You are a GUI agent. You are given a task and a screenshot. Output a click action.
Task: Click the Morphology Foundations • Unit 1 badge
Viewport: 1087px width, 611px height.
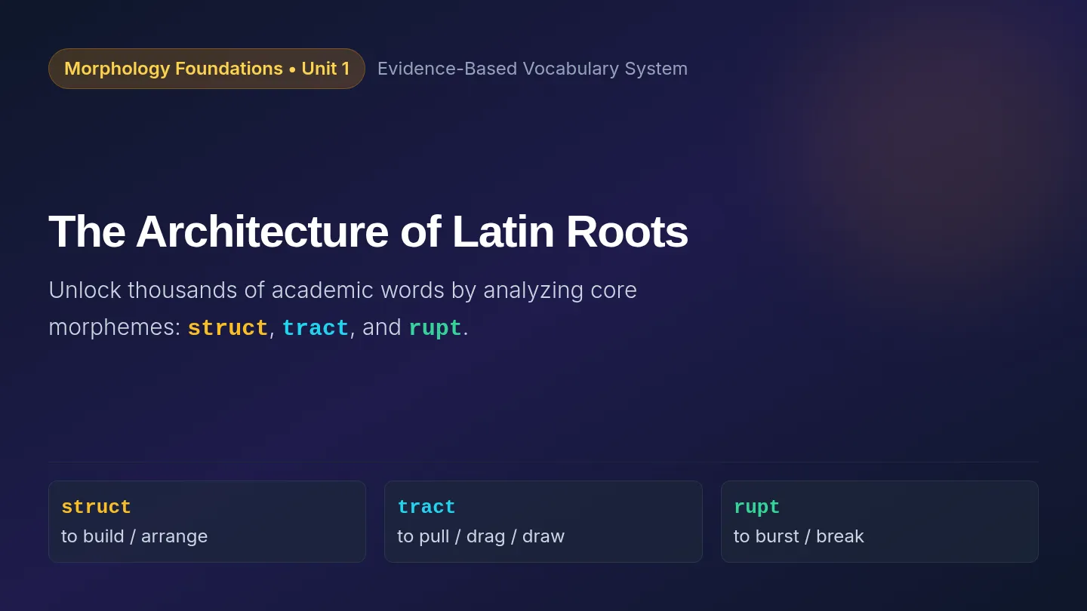[x=207, y=69]
